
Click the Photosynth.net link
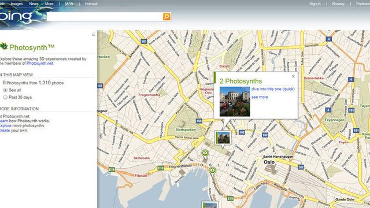[x=40, y=63]
